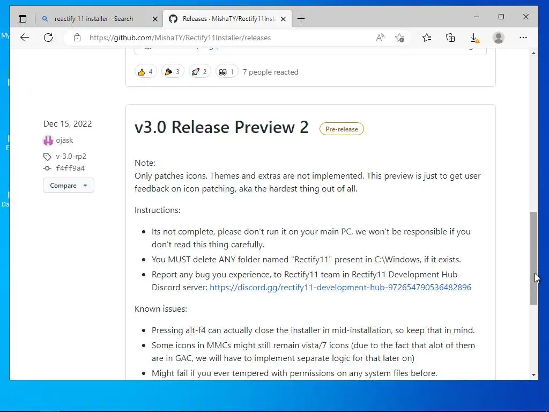This screenshot has width=549, height=412.
Task: Toggle the eyes reaction with 1
Action: click(x=227, y=72)
